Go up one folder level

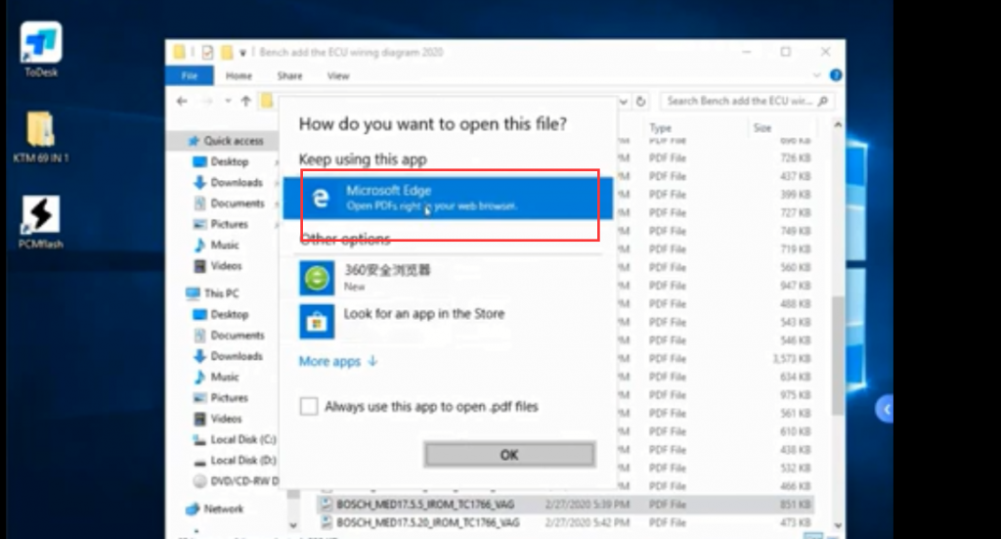pos(245,101)
